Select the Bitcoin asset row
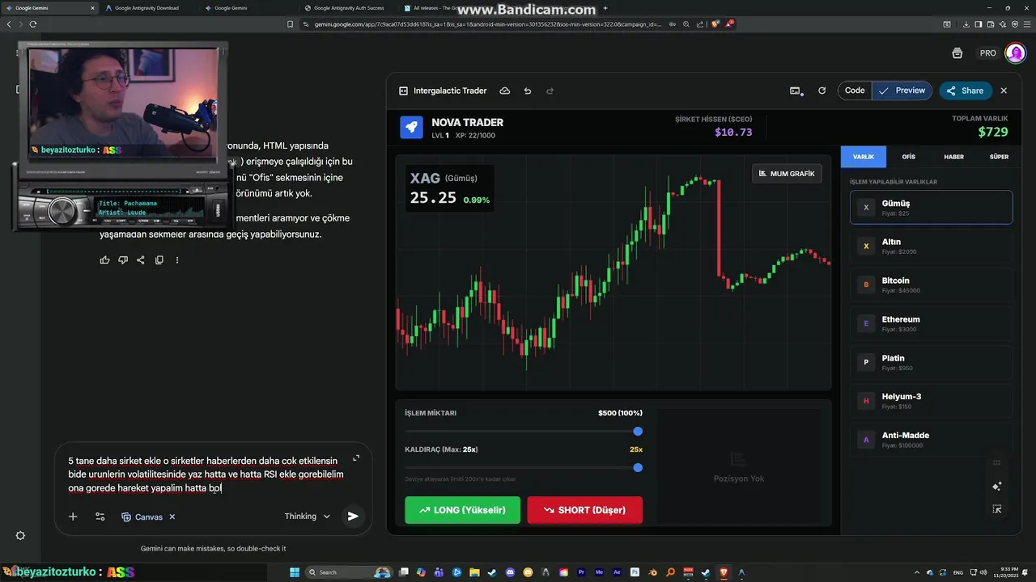The height and width of the screenshot is (582, 1036). (931, 285)
